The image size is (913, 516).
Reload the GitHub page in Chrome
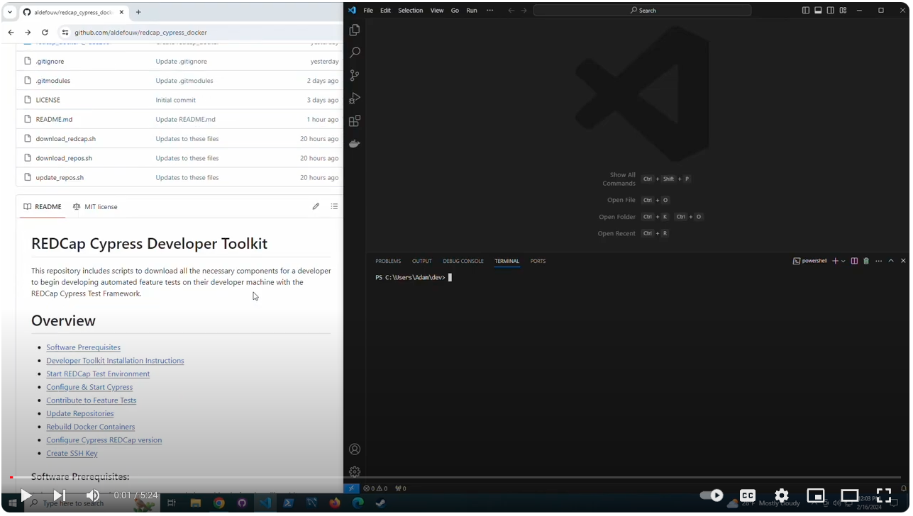point(45,33)
